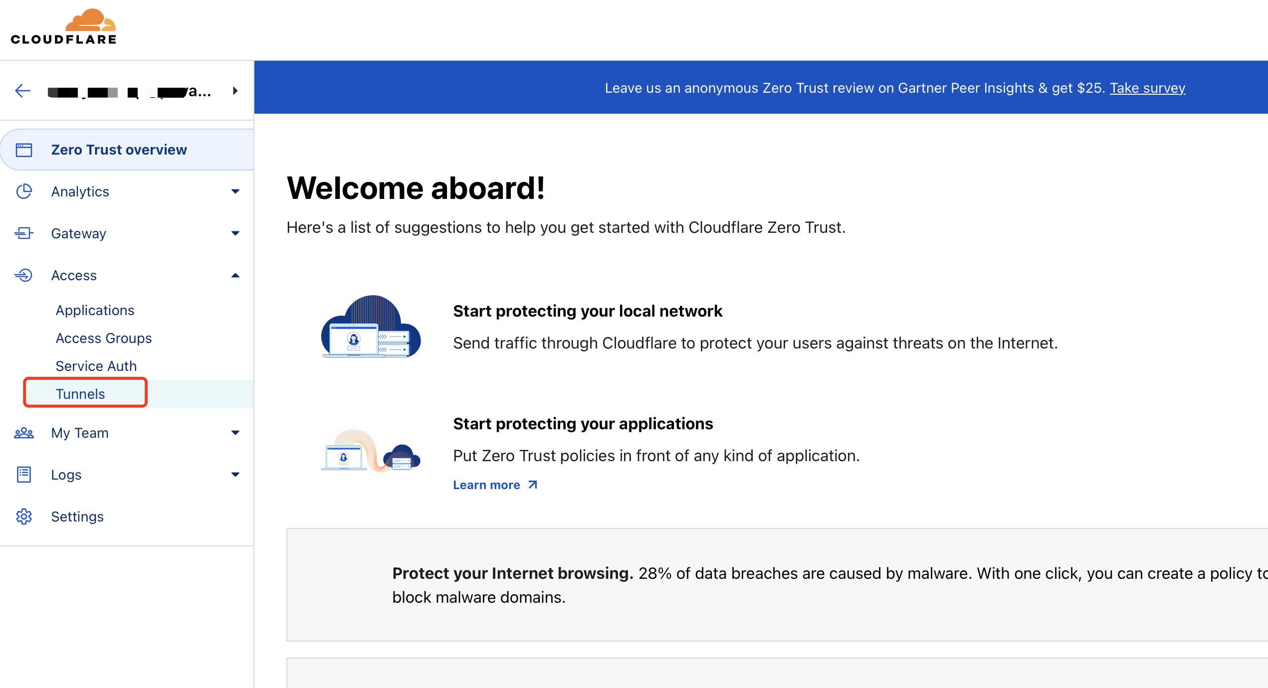Click the back arrow icon
The height and width of the screenshot is (688, 1268).
click(x=23, y=91)
